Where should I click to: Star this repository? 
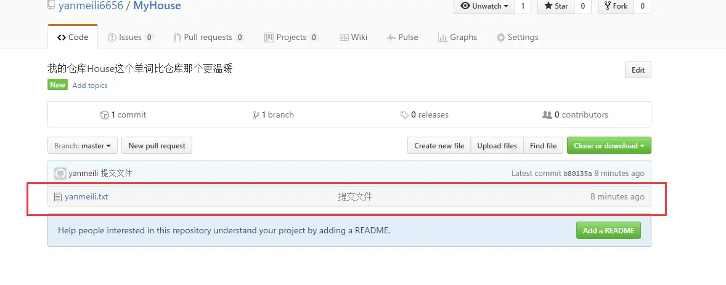556,6
